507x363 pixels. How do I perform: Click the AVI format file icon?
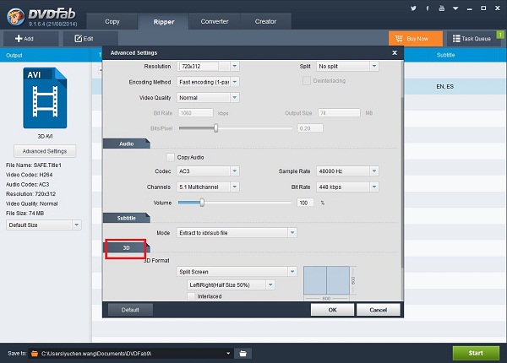point(45,98)
